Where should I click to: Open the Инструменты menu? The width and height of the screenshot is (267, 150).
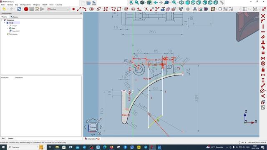25,5
